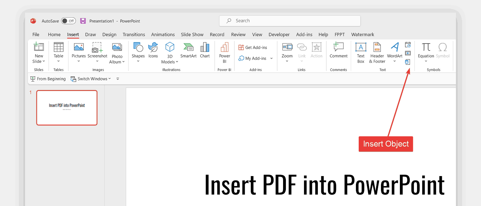Viewport: 481px width, 206px height.
Task: Toggle the AutoSave switch
Action: point(68,21)
